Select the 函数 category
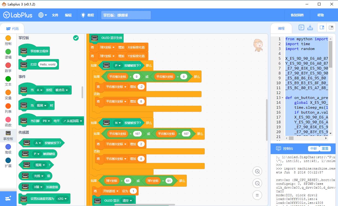The width and height of the screenshot is (338, 206). pyautogui.click(x=8, y=122)
